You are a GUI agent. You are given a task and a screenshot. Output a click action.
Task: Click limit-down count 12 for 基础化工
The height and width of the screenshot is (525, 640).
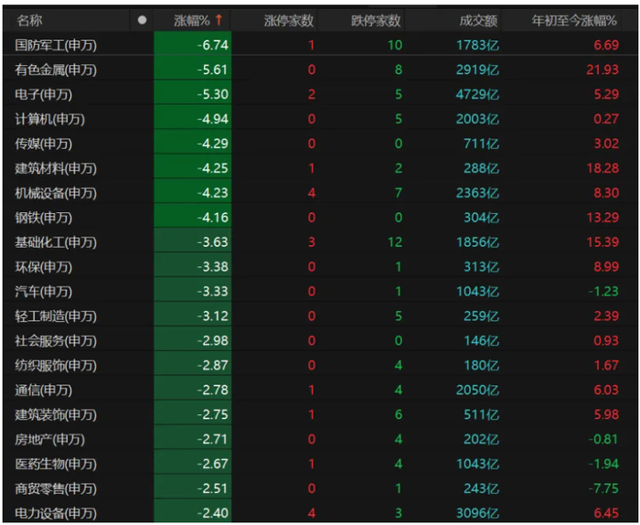[395, 242]
